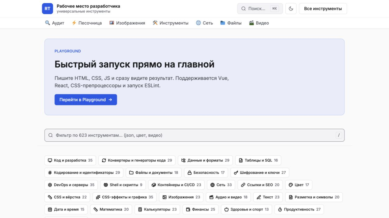The height and width of the screenshot is (218, 389).
Task: Select Цвет category chip
Action: [299, 185]
